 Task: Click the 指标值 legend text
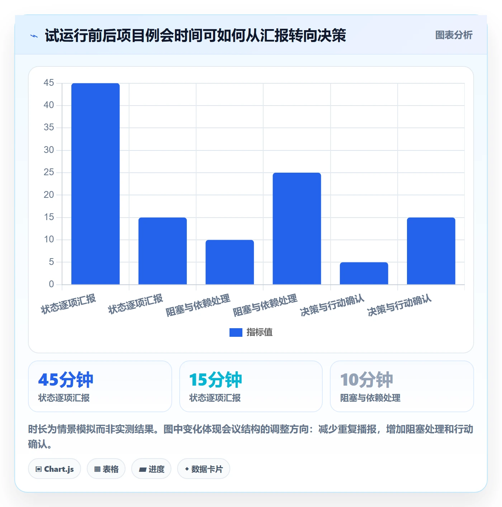(x=260, y=332)
